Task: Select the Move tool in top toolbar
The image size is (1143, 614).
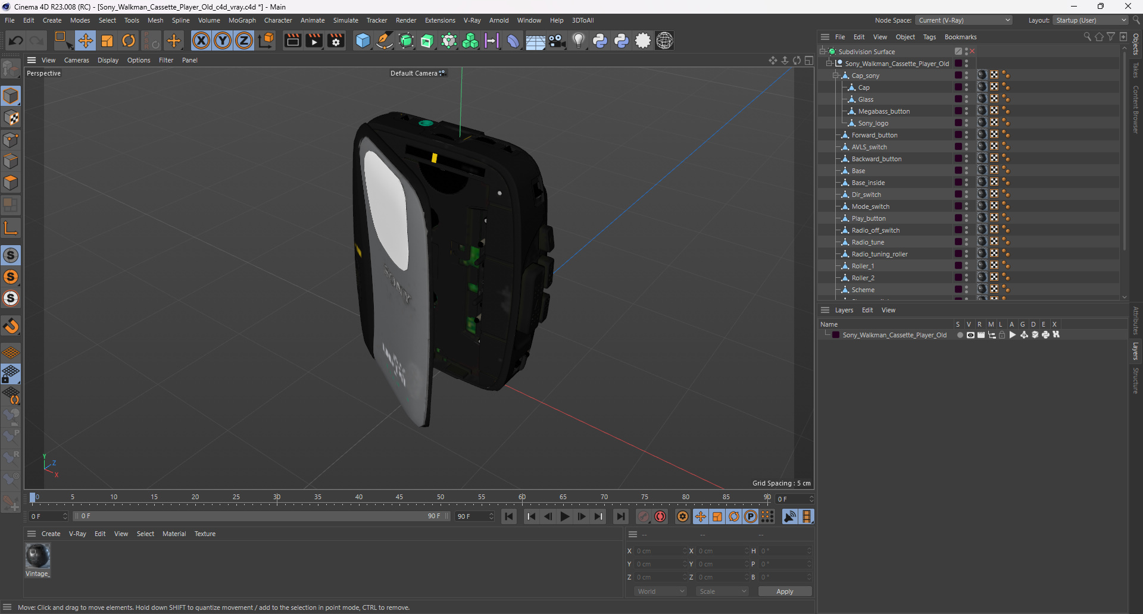Action: pos(85,40)
